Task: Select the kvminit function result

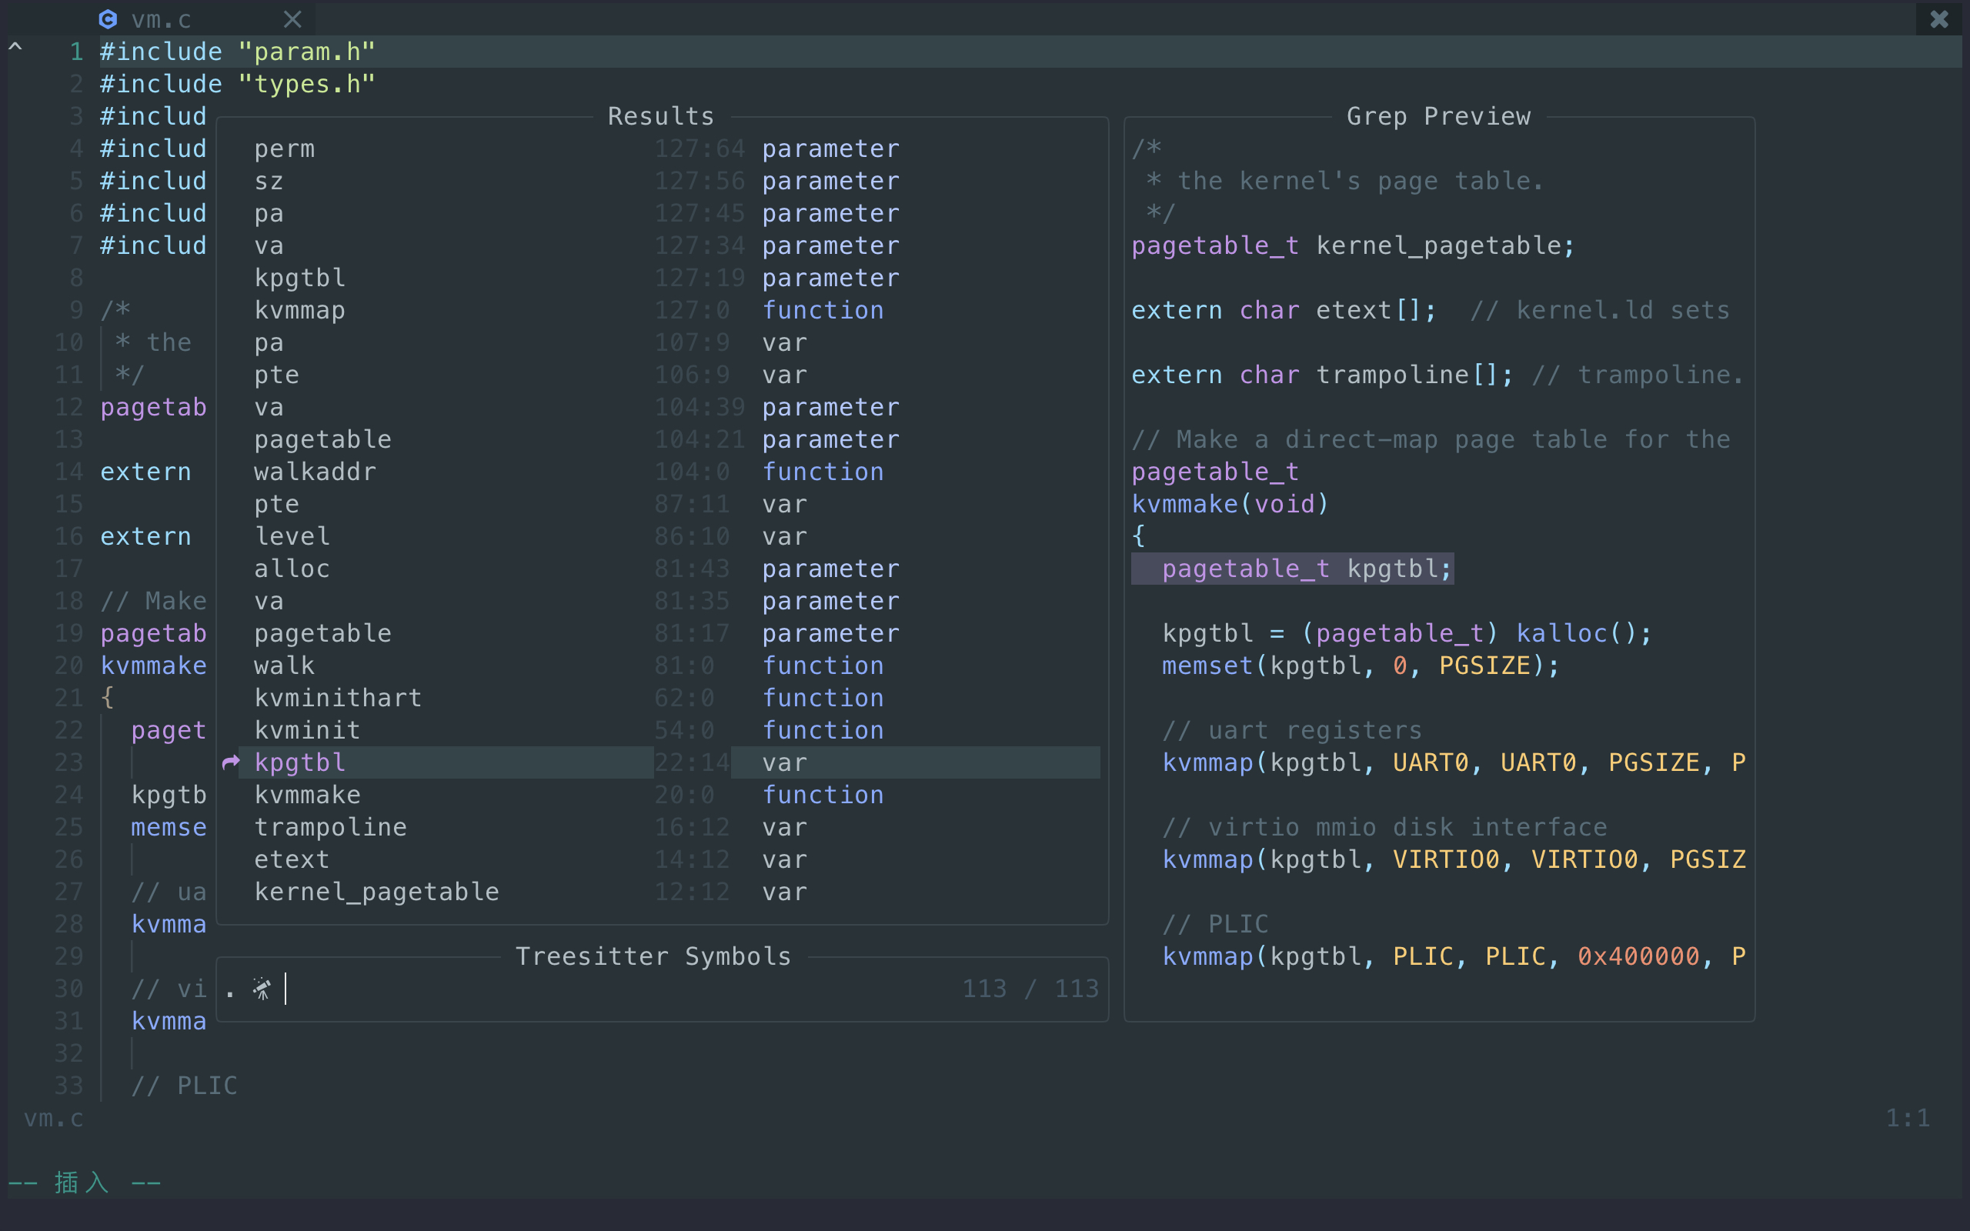Action: tap(662, 730)
